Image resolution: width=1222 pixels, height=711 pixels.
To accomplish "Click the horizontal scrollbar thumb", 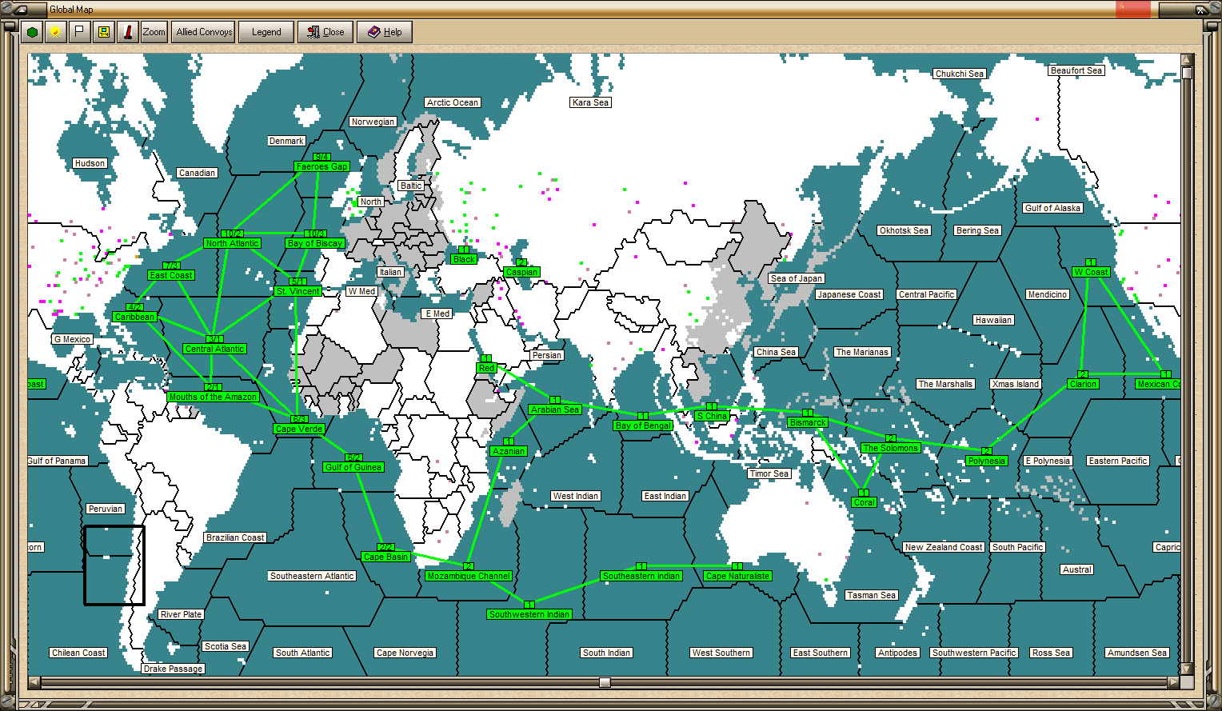I will coord(605,682).
